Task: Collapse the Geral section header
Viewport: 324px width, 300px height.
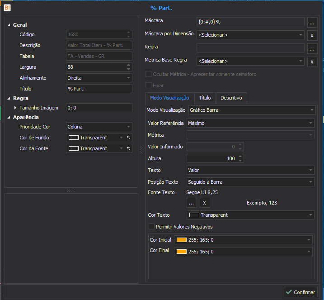Action: [x=9, y=25]
